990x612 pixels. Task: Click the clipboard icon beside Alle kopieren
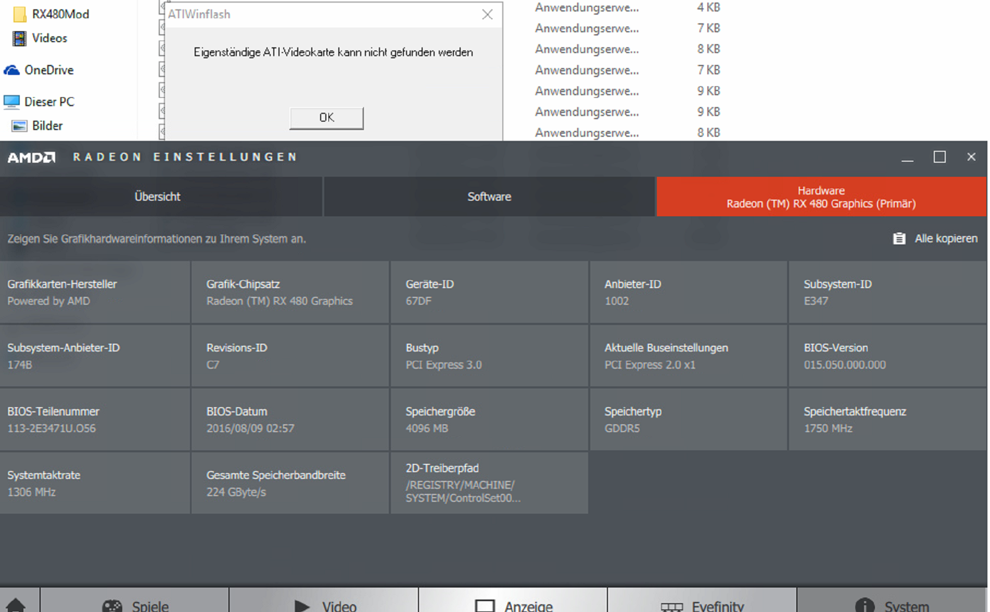(x=899, y=239)
